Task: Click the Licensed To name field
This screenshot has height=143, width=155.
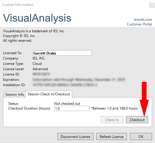Action: [62, 53]
